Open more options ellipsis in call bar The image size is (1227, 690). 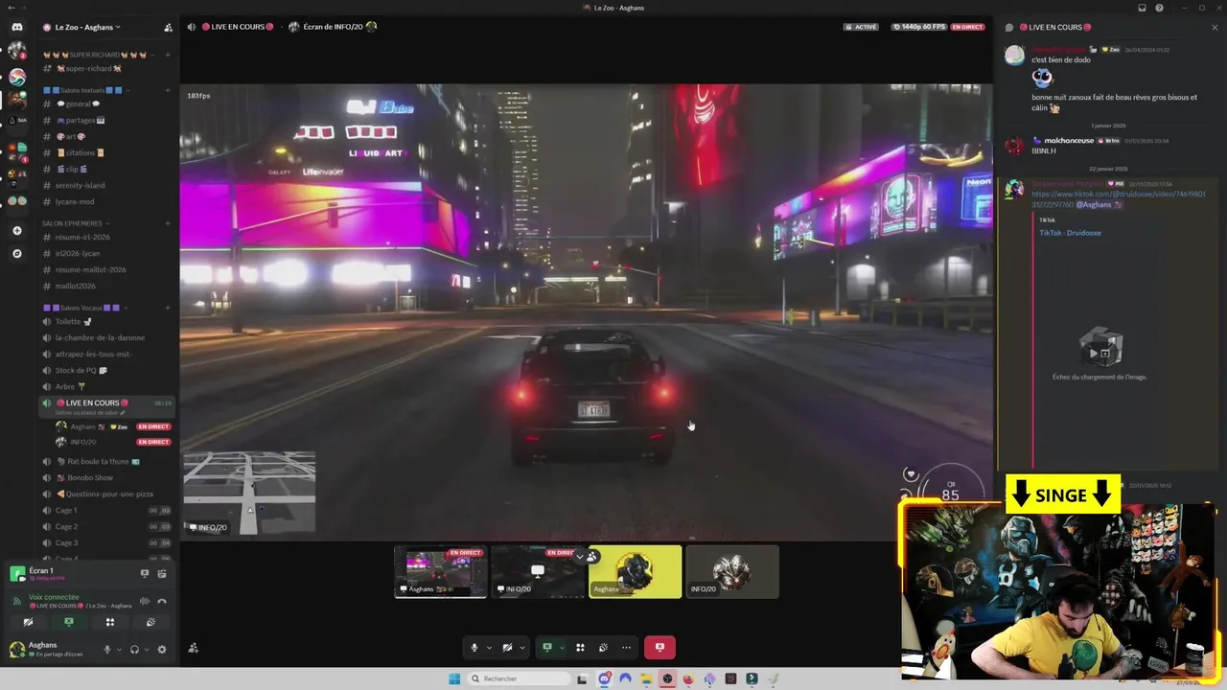coord(626,648)
